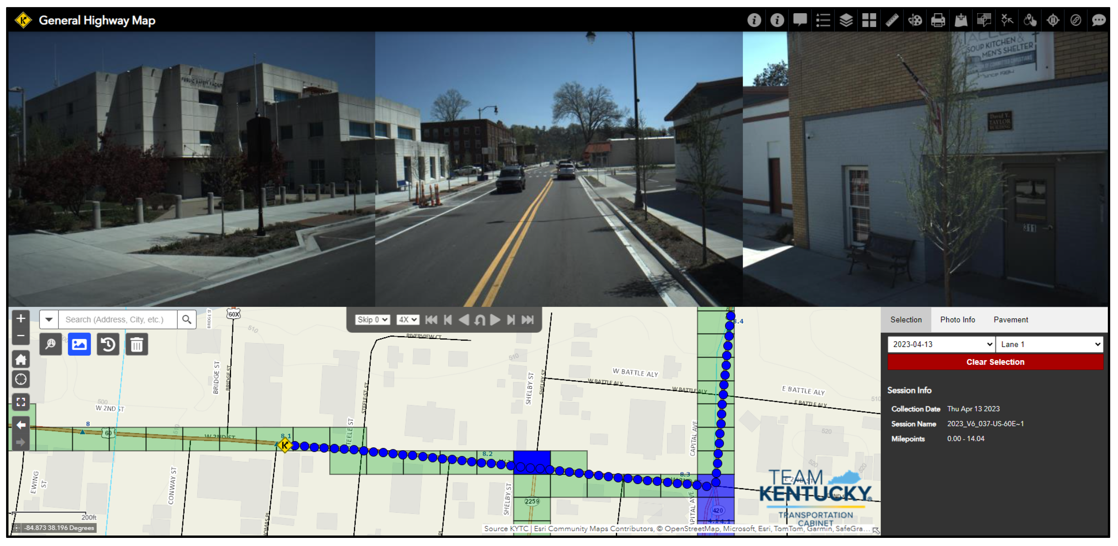Click the Print icon in the header
This screenshot has height=546, width=1118.
(938, 20)
